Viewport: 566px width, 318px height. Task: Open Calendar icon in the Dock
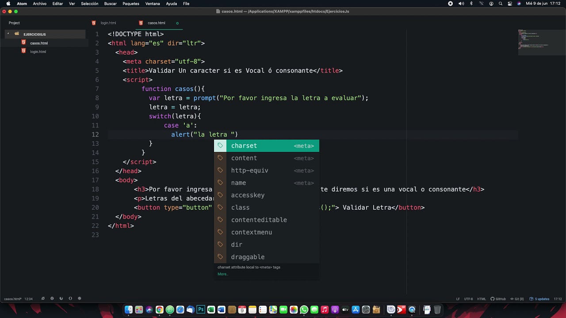click(242, 310)
